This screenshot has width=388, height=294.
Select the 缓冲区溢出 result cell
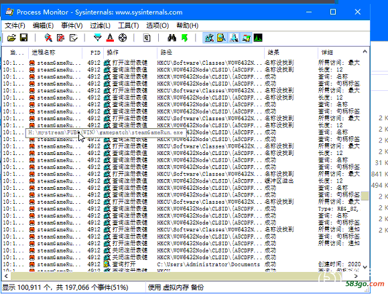pos(279,181)
